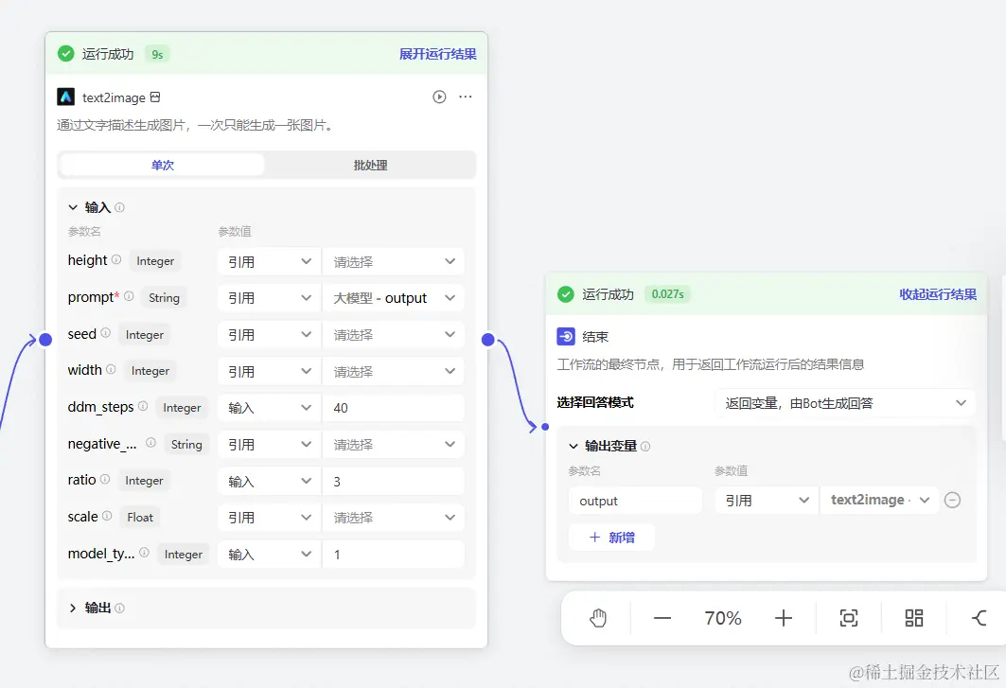Click the fit-to-screen icon

pos(849,618)
